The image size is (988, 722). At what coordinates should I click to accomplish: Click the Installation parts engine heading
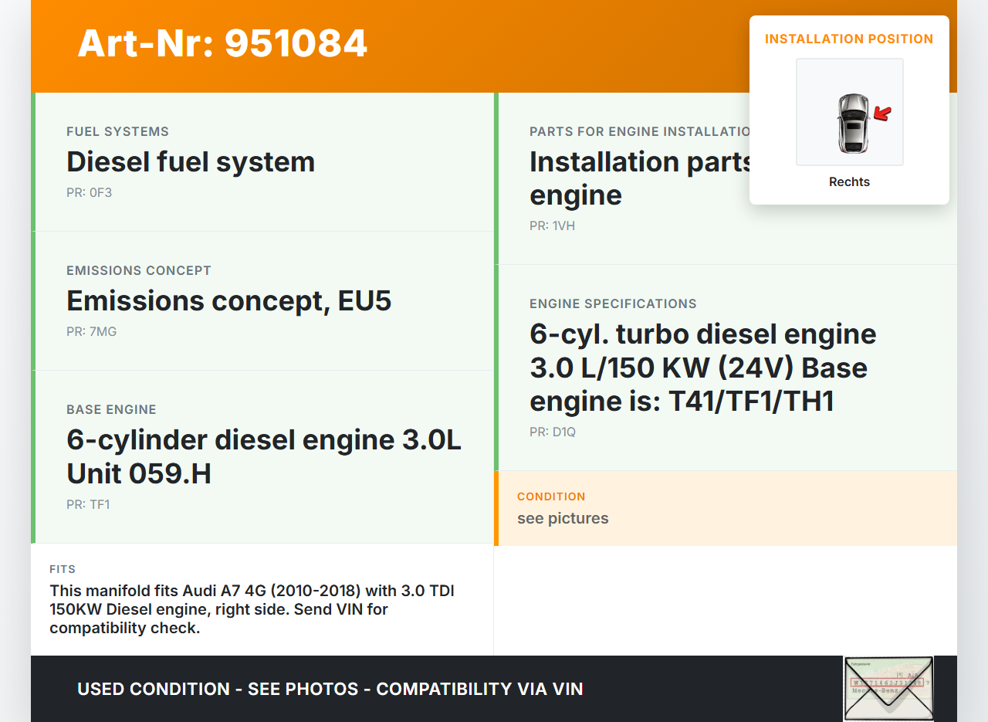tap(639, 178)
